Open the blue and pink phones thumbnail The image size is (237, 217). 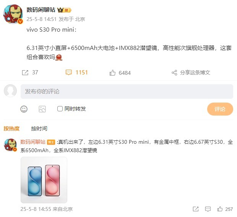tap(44, 180)
